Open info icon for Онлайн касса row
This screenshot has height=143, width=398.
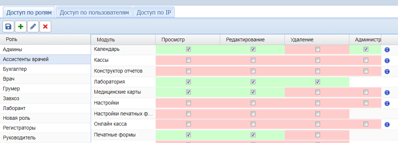387,124
